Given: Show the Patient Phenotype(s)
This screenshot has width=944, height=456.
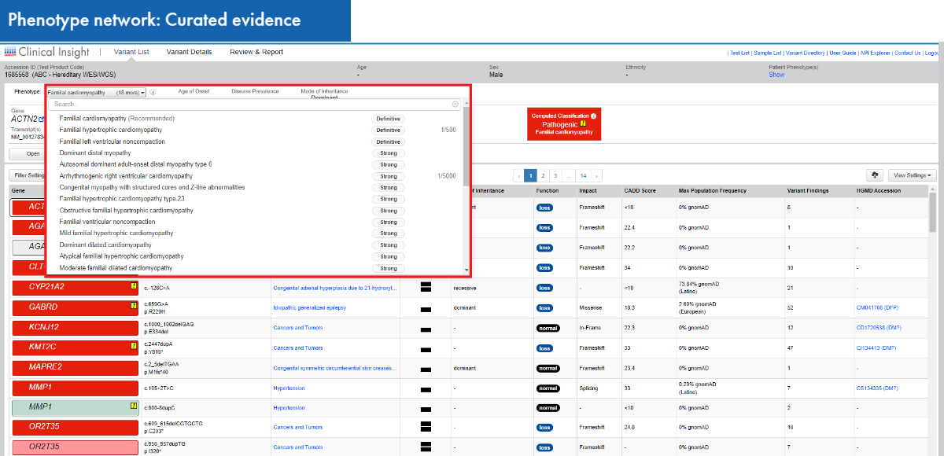Looking at the screenshot, I should pos(776,75).
